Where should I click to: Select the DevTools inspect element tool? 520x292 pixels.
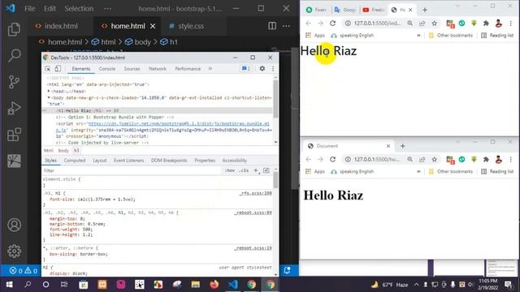tap(48, 68)
